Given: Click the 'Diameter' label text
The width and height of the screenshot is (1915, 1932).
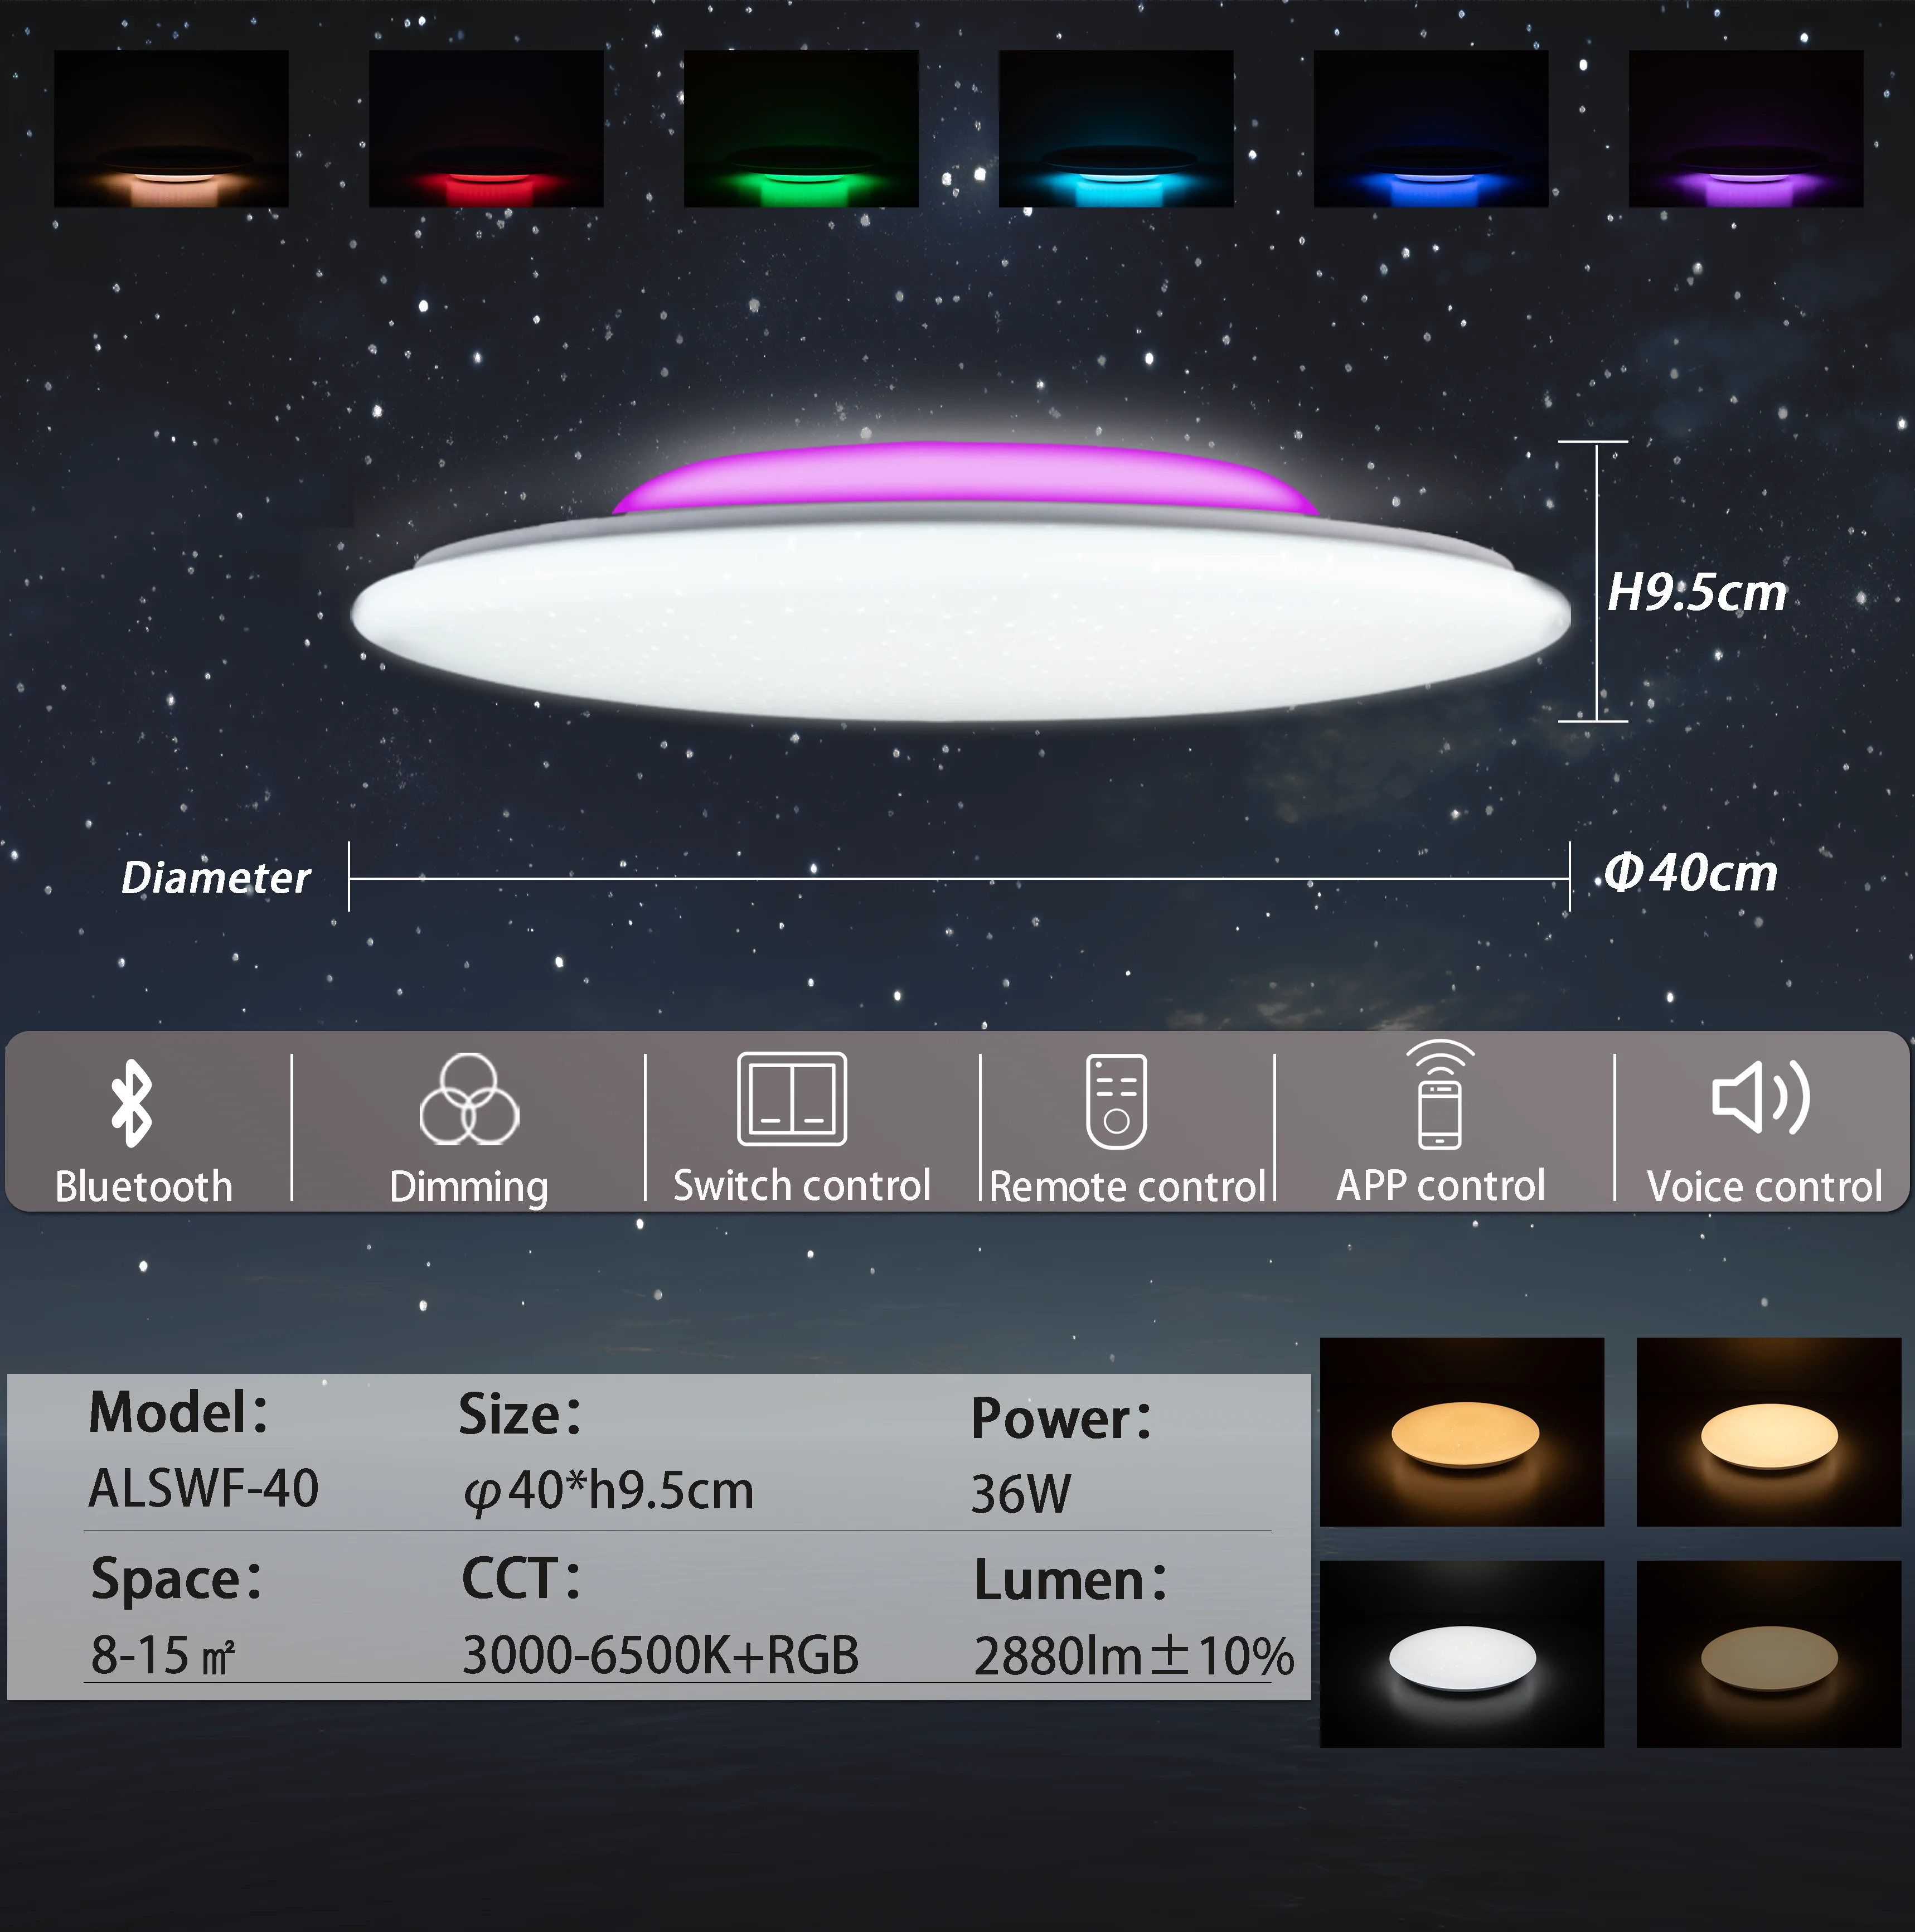Looking at the screenshot, I should pos(216,878).
